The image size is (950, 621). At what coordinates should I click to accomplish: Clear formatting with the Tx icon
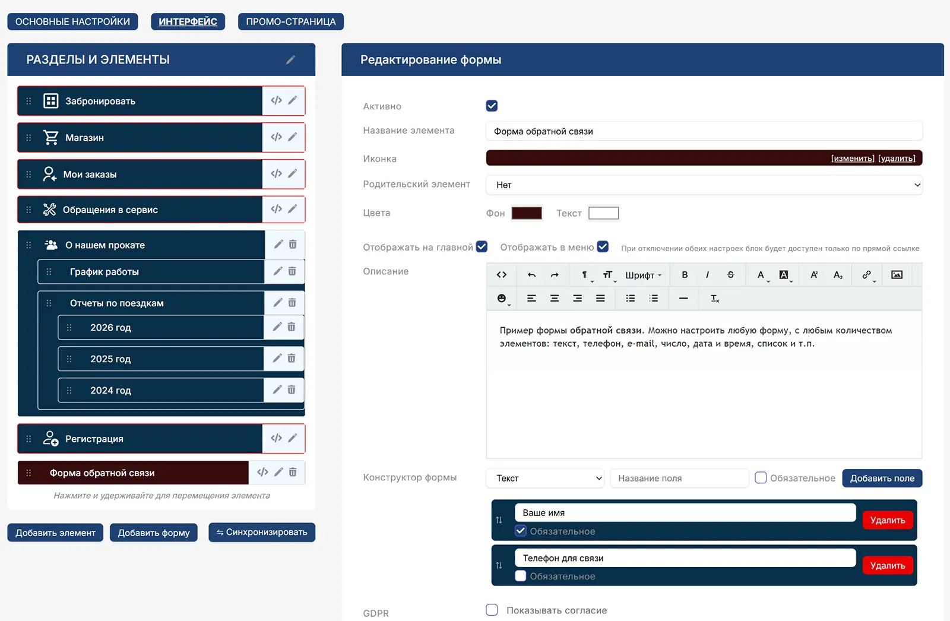(x=715, y=299)
